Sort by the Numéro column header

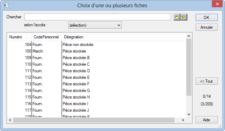click(x=19, y=37)
